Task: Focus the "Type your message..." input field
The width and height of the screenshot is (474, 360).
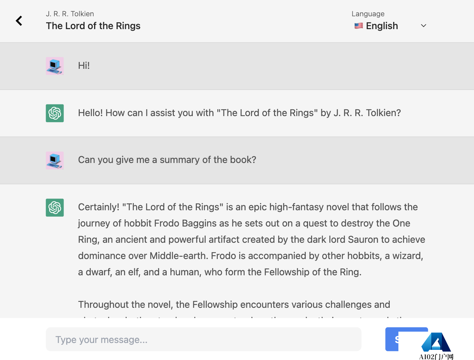Action: (203, 339)
